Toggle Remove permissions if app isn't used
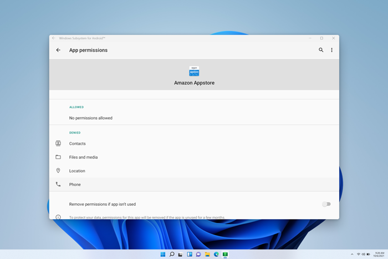This screenshot has height=259, width=388. click(x=326, y=204)
